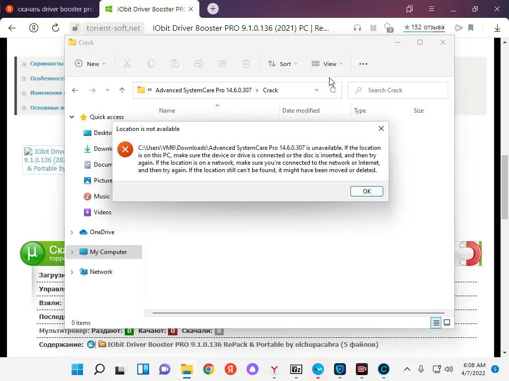Click the Share icon in Explorer toolbar

223,64
